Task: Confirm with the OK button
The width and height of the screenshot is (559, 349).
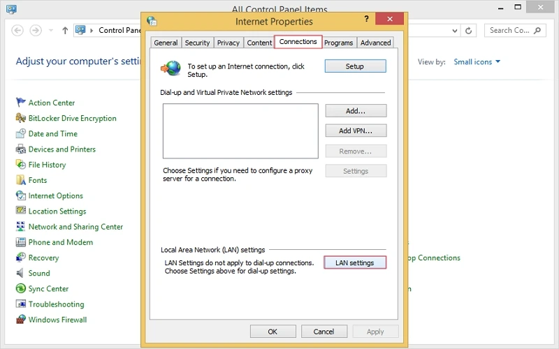Action: (273, 332)
